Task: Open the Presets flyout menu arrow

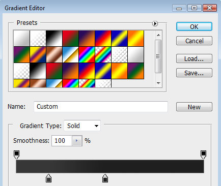Action: (x=155, y=23)
